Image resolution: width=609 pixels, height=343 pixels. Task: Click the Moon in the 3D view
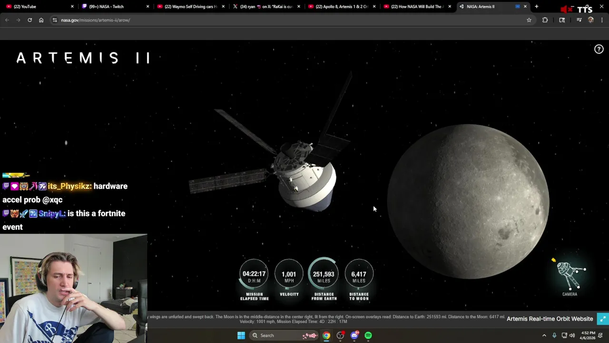pos(468,201)
